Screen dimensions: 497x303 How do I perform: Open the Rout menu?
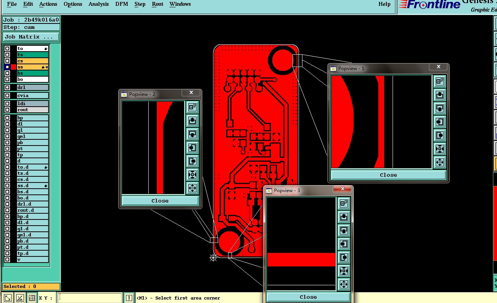tap(158, 4)
